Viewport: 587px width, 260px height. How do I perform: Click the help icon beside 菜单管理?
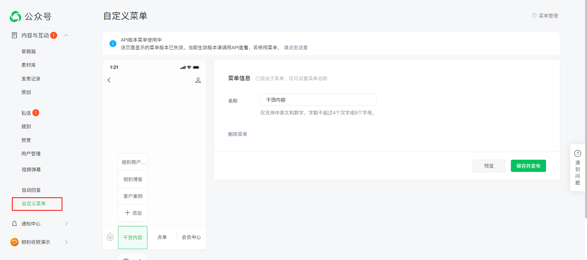coord(534,16)
